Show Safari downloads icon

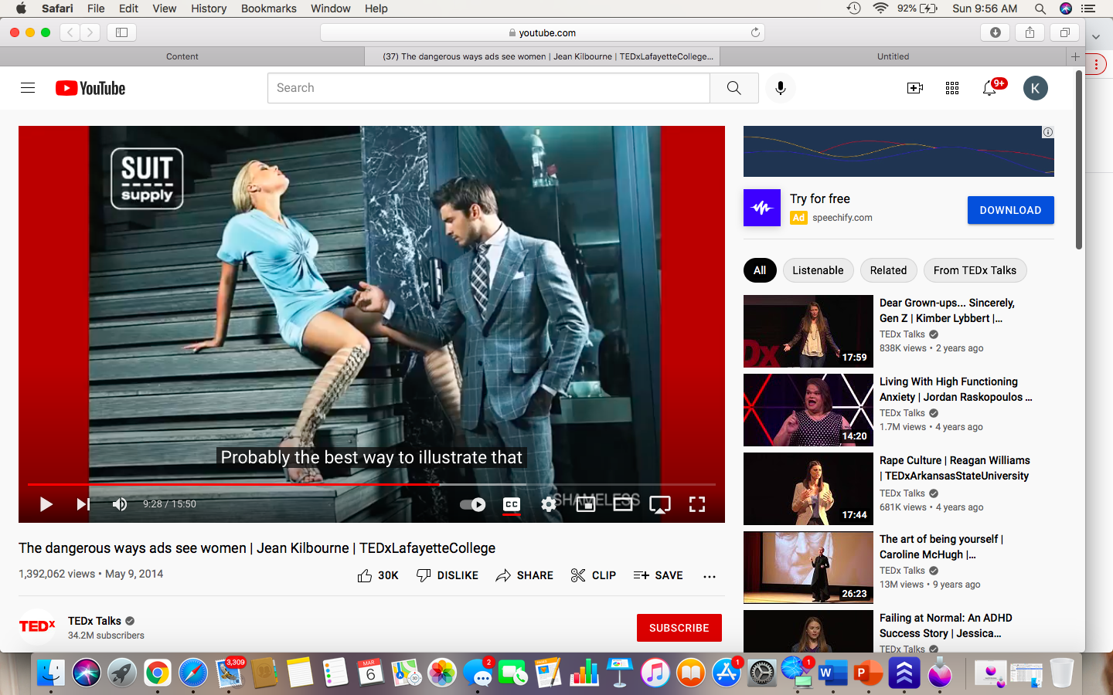(x=996, y=32)
